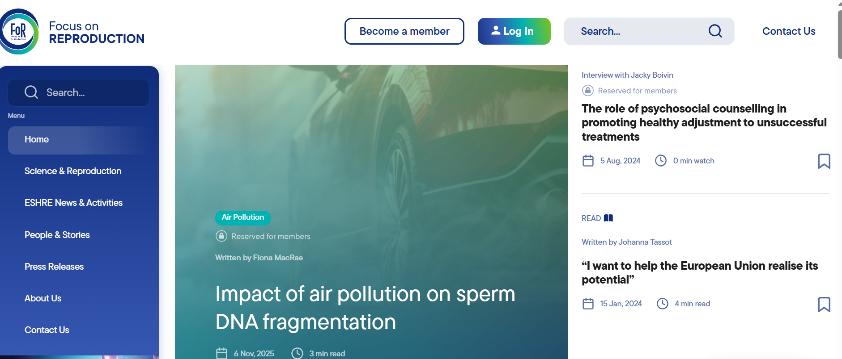Click into the top Search field
This screenshot has height=359, width=842.
coord(640,31)
